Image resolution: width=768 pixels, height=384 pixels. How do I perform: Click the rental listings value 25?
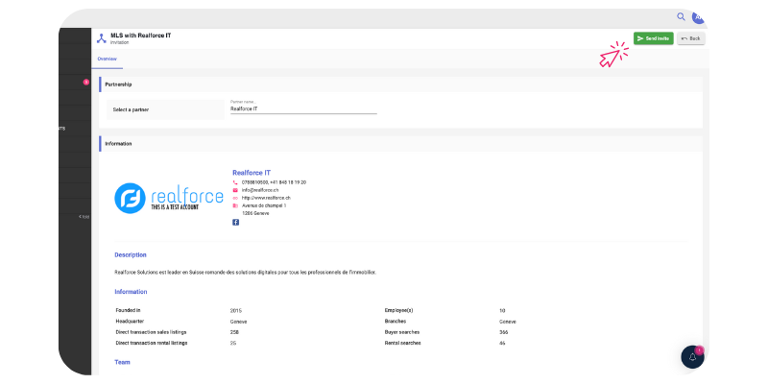pyautogui.click(x=233, y=344)
